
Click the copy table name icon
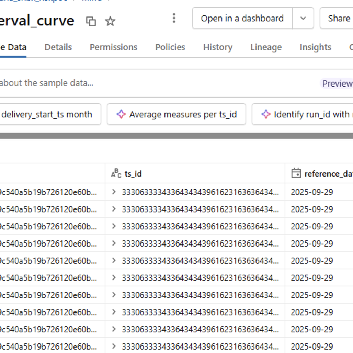91,22
